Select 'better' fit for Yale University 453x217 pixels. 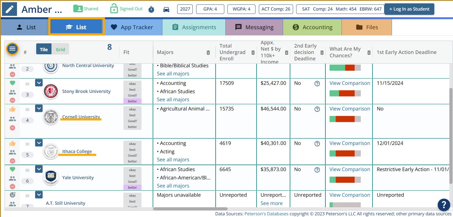point(132,188)
